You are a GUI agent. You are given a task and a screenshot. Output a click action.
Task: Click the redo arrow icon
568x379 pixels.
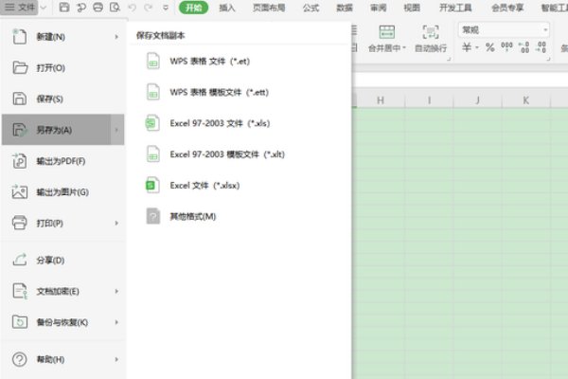[149, 8]
